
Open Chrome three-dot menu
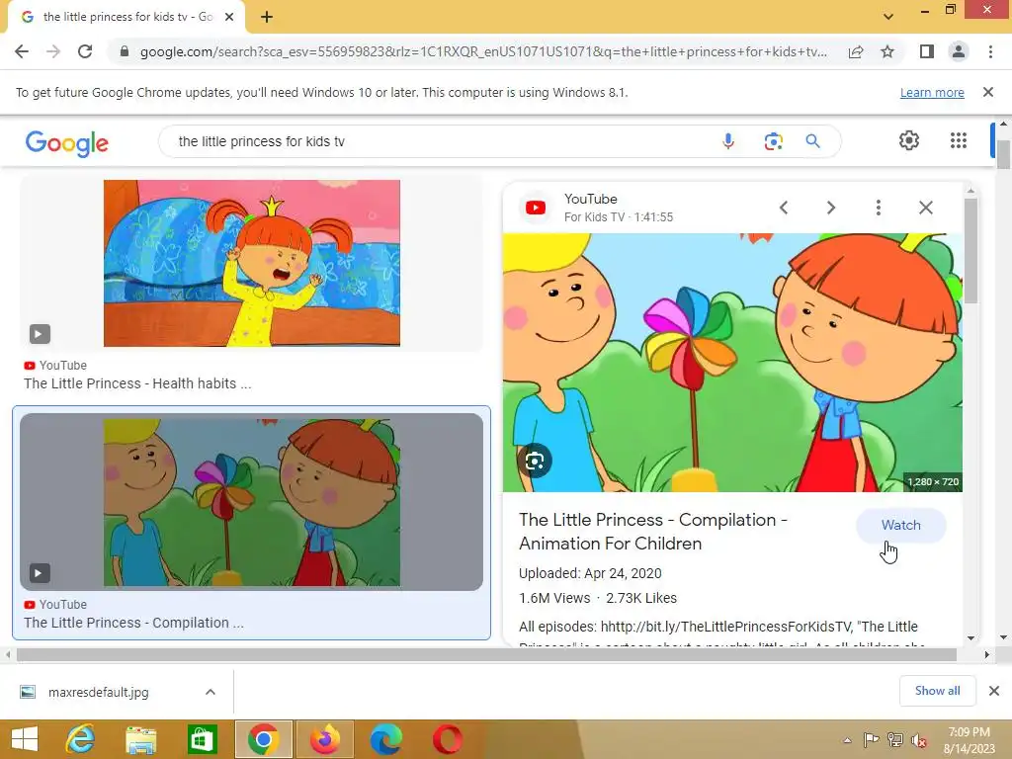(990, 51)
